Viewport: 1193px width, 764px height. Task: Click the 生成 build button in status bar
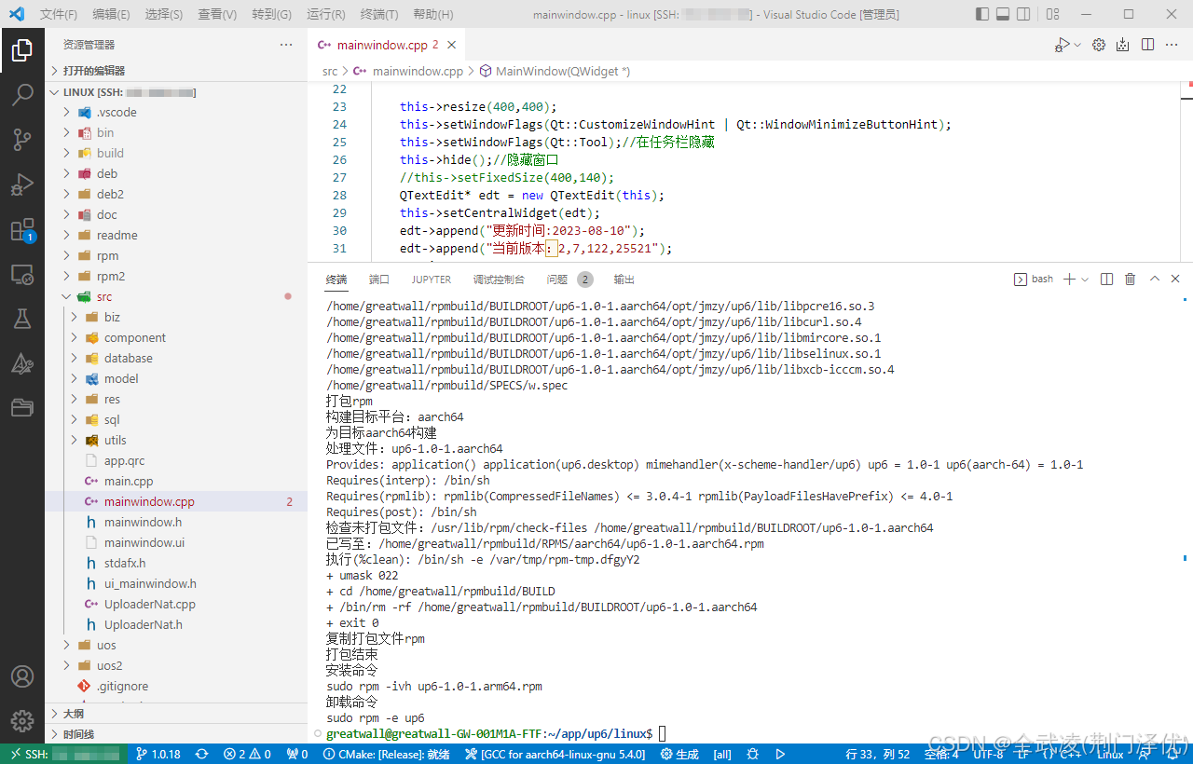point(679,754)
